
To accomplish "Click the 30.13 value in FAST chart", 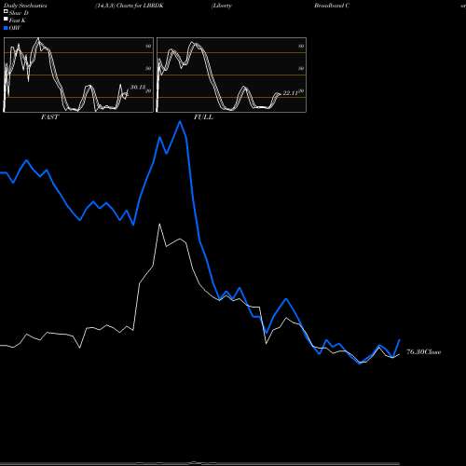I will [138, 88].
